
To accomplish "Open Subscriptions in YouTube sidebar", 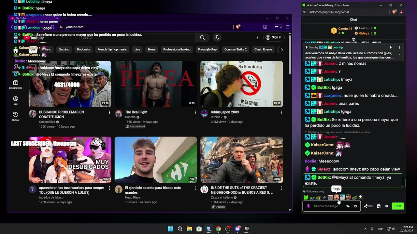I will pos(16,84).
